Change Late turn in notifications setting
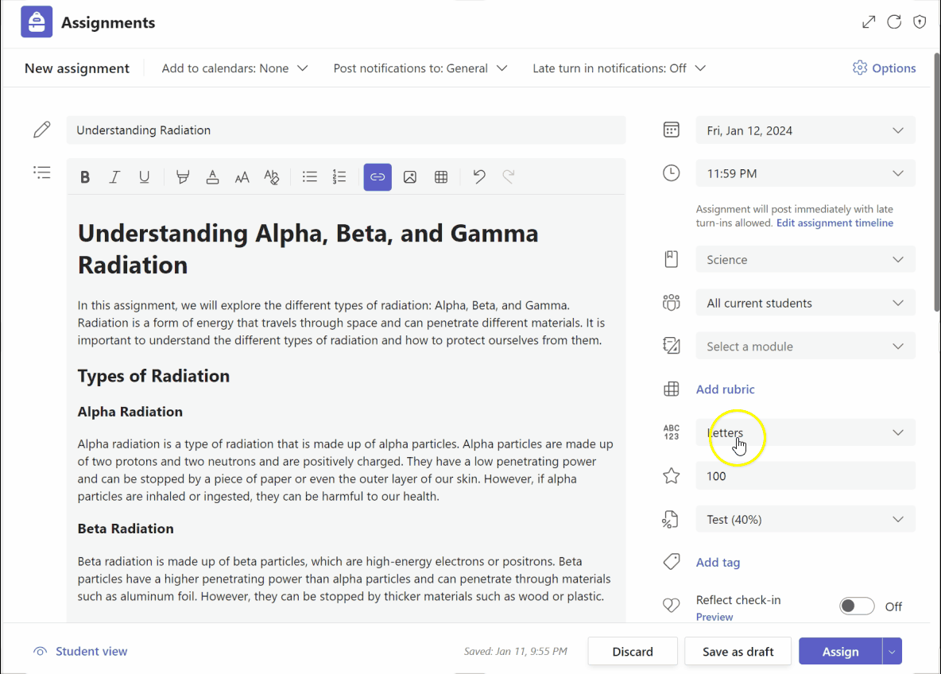 [x=618, y=68]
